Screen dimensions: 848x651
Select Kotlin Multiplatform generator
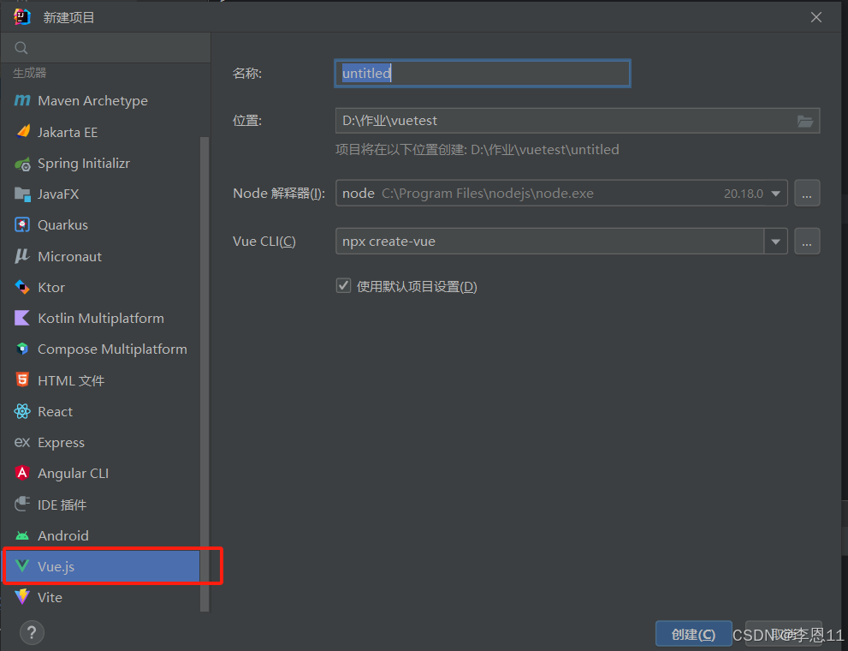(101, 318)
